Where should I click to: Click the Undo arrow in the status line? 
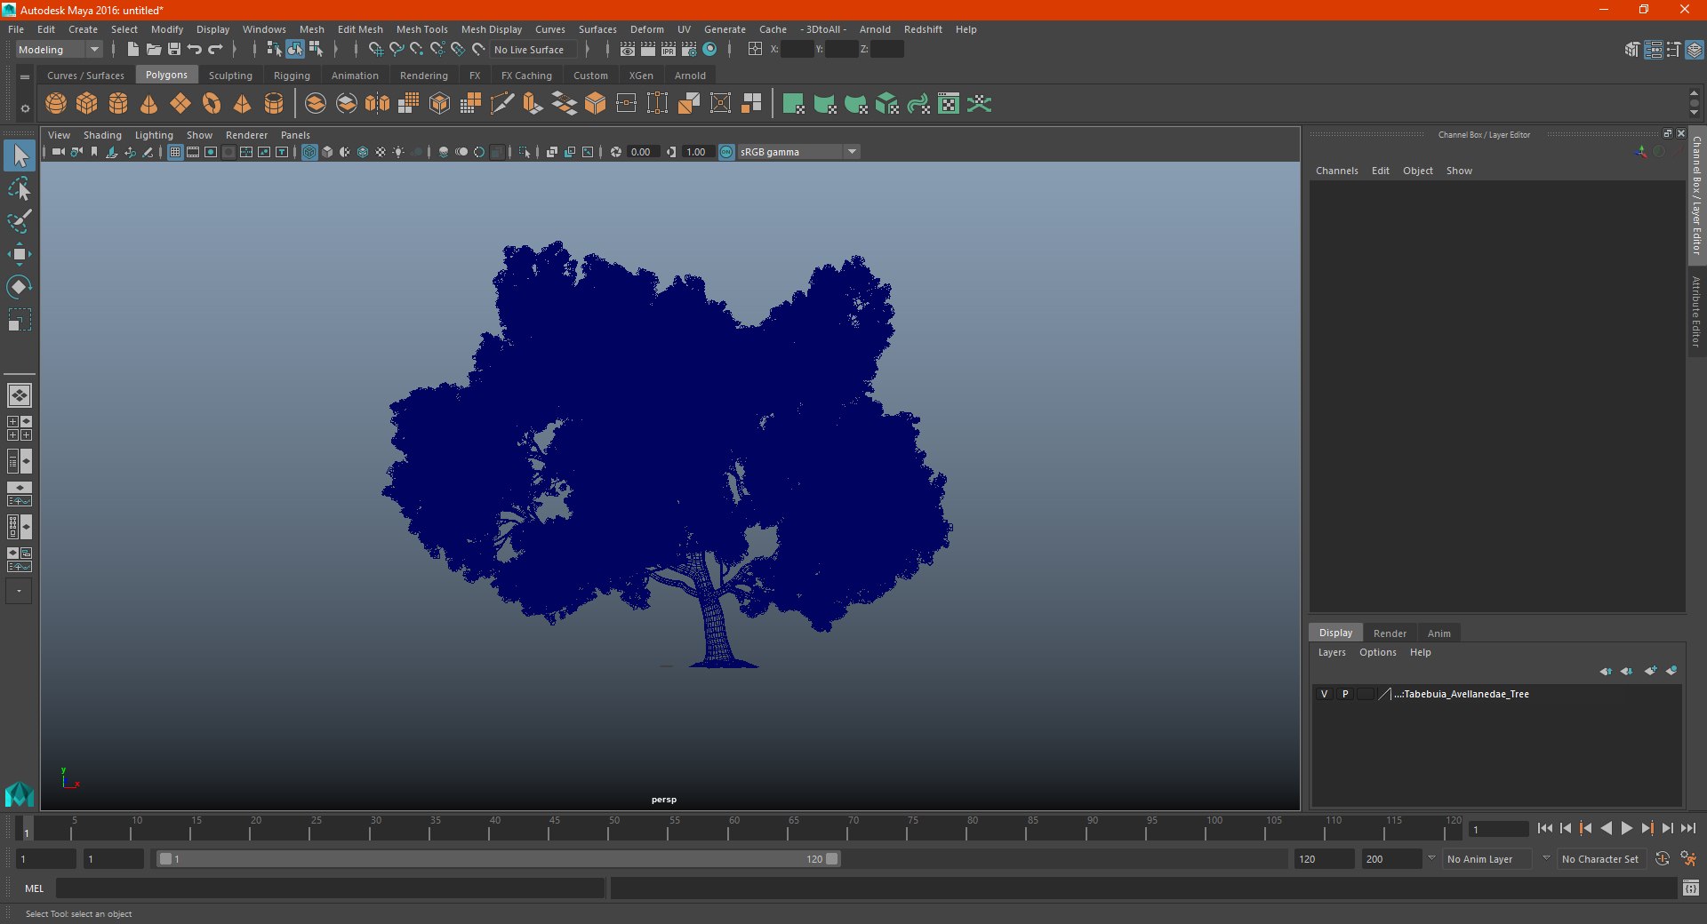tap(195, 50)
